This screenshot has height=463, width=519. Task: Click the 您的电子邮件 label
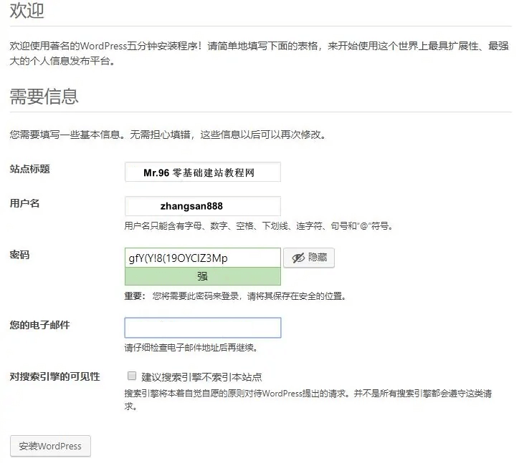pos(39,325)
